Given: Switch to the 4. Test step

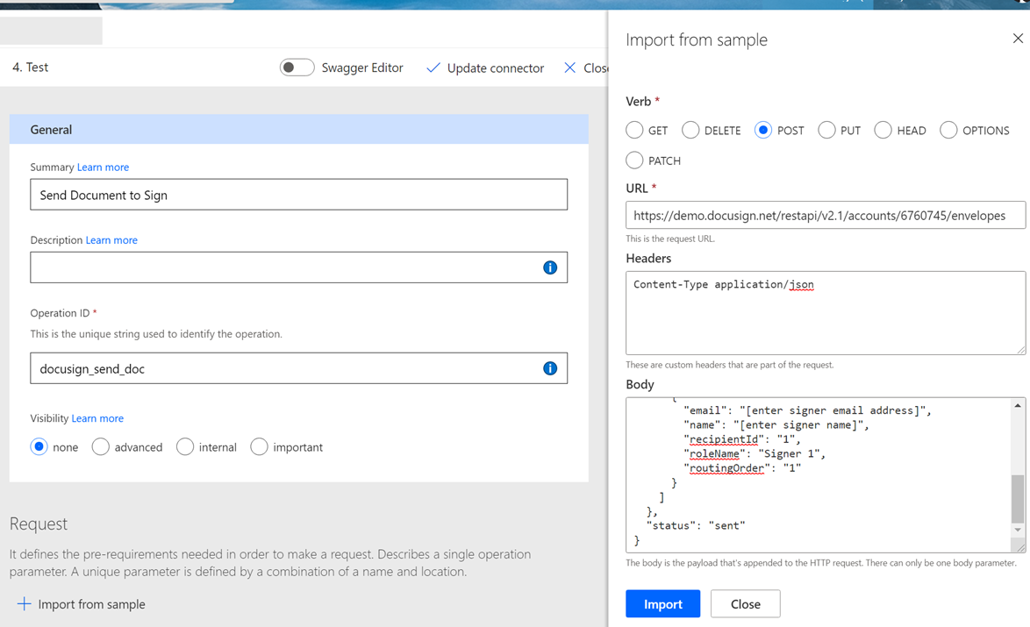Looking at the screenshot, I should tap(29, 67).
